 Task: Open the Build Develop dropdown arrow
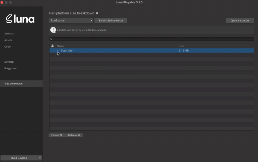[40, 158]
